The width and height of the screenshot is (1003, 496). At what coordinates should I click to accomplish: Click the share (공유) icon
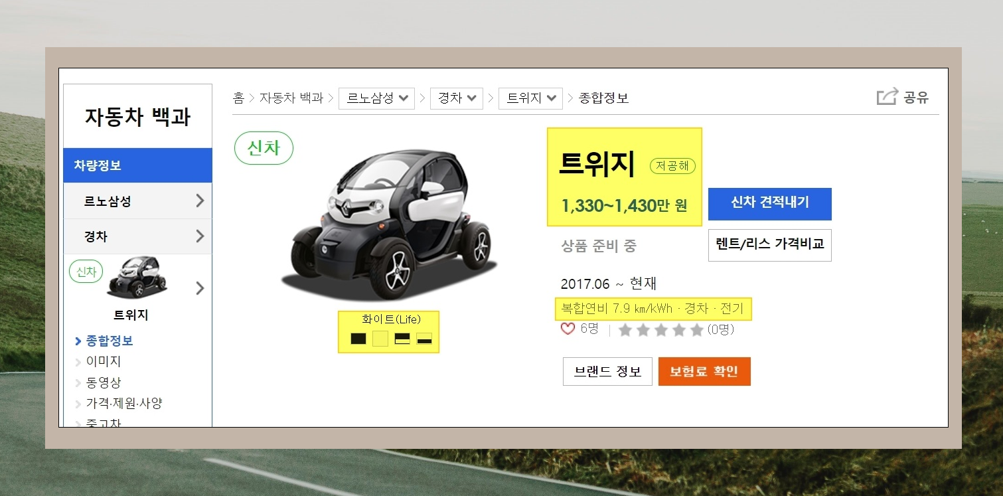point(887,97)
